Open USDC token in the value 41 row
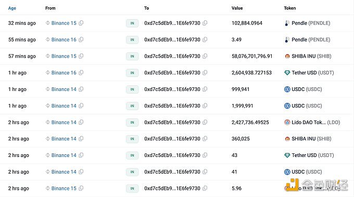354x197 pixels. click(x=307, y=172)
